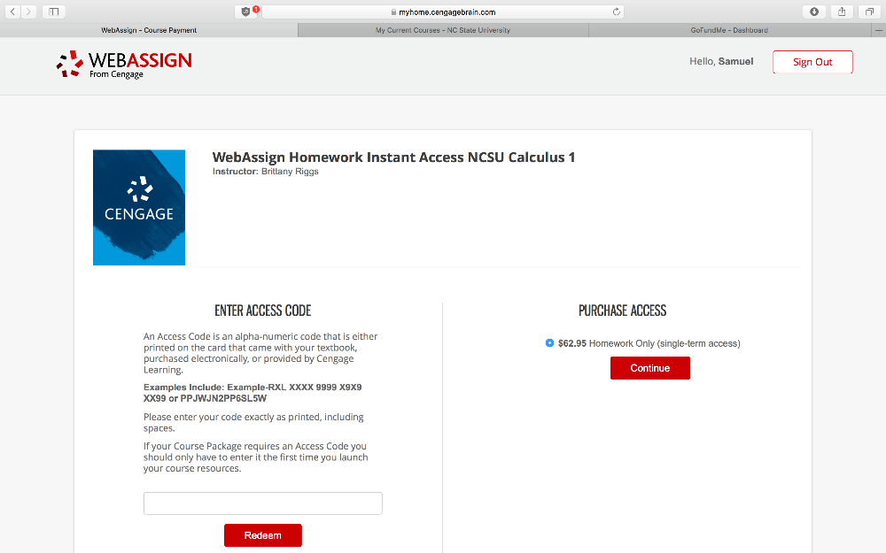Click the Redeem button
This screenshot has width=886, height=553.
(x=263, y=535)
